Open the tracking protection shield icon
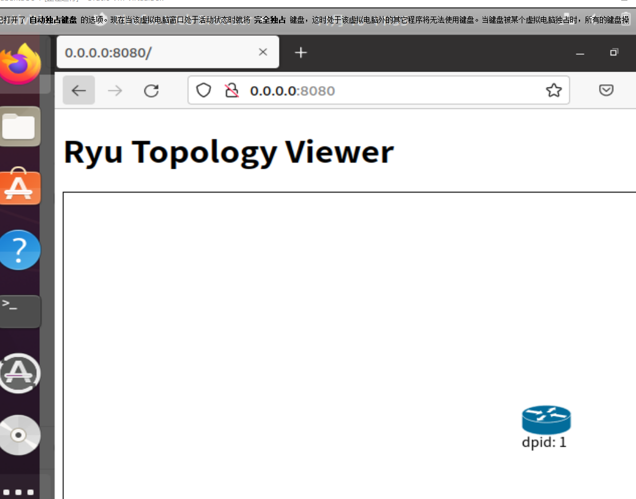 click(x=203, y=90)
